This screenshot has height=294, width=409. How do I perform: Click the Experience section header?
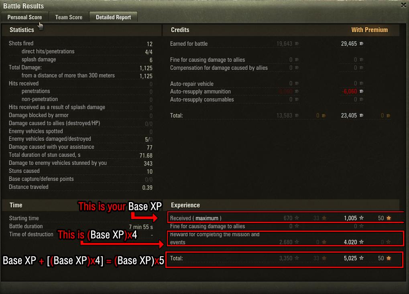pos(185,205)
